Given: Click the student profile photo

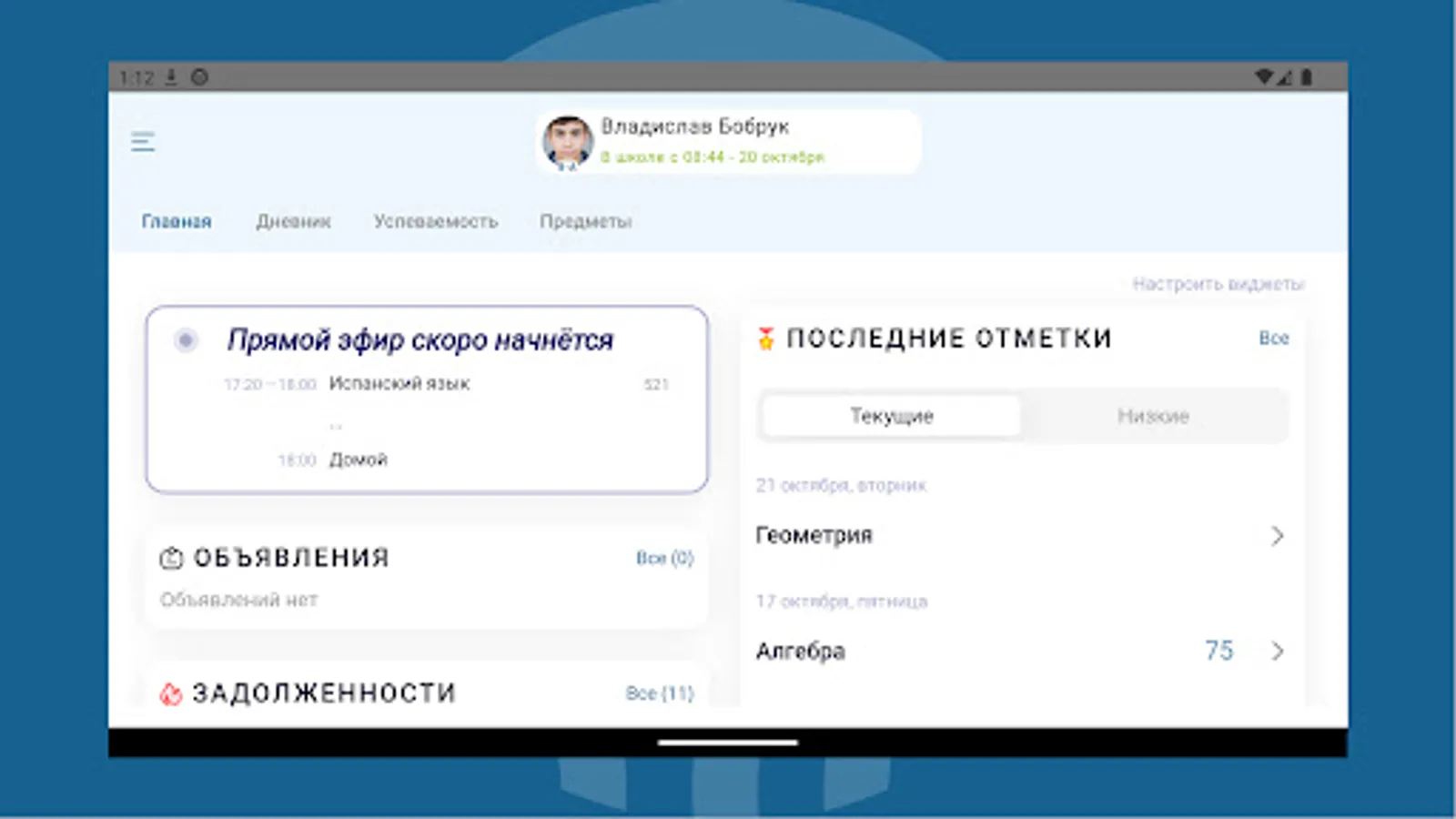Looking at the screenshot, I should pyautogui.click(x=567, y=141).
